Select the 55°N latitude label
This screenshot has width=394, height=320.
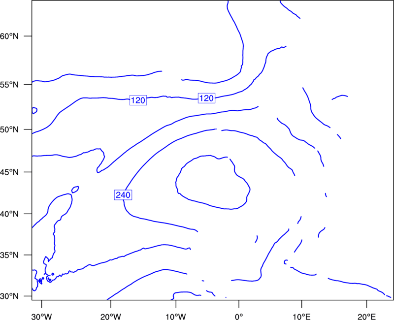tap(9, 85)
